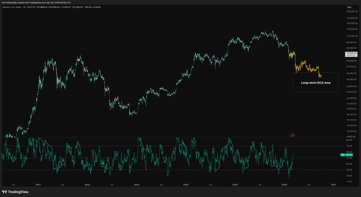Click the 32,000.00 price axis label
Image resolution: width=361 pixels, height=197 pixels.
pos(351,86)
